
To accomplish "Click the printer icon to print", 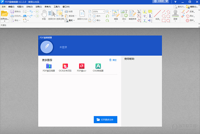I will [x=12, y=16].
